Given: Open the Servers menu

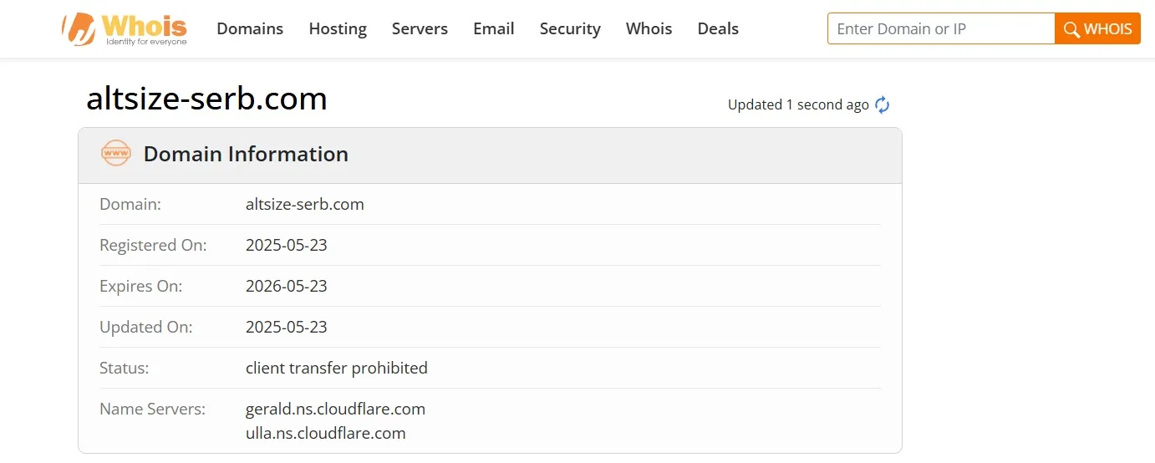Looking at the screenshot, I should (420, 28).
